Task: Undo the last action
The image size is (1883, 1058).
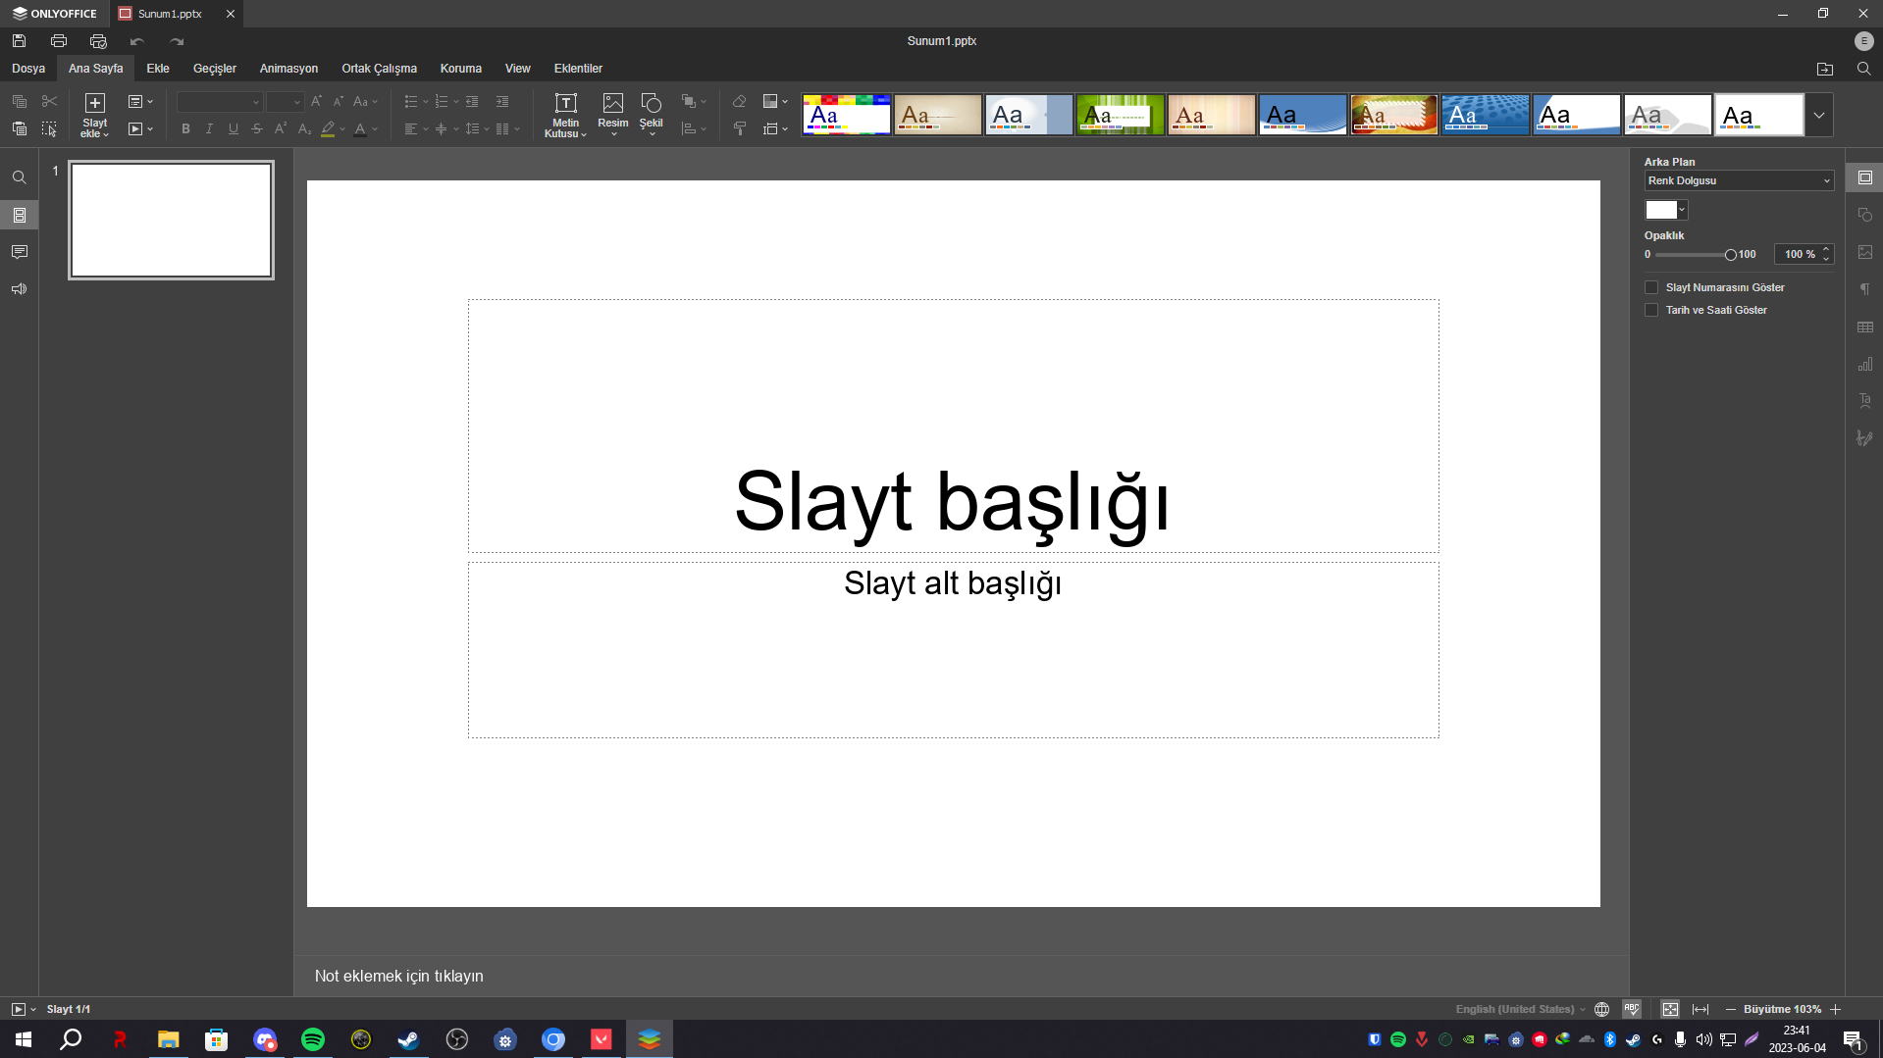Action: coord(137,41)
